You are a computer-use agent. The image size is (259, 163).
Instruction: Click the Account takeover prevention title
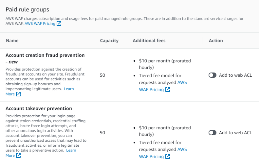click(39, 108)
